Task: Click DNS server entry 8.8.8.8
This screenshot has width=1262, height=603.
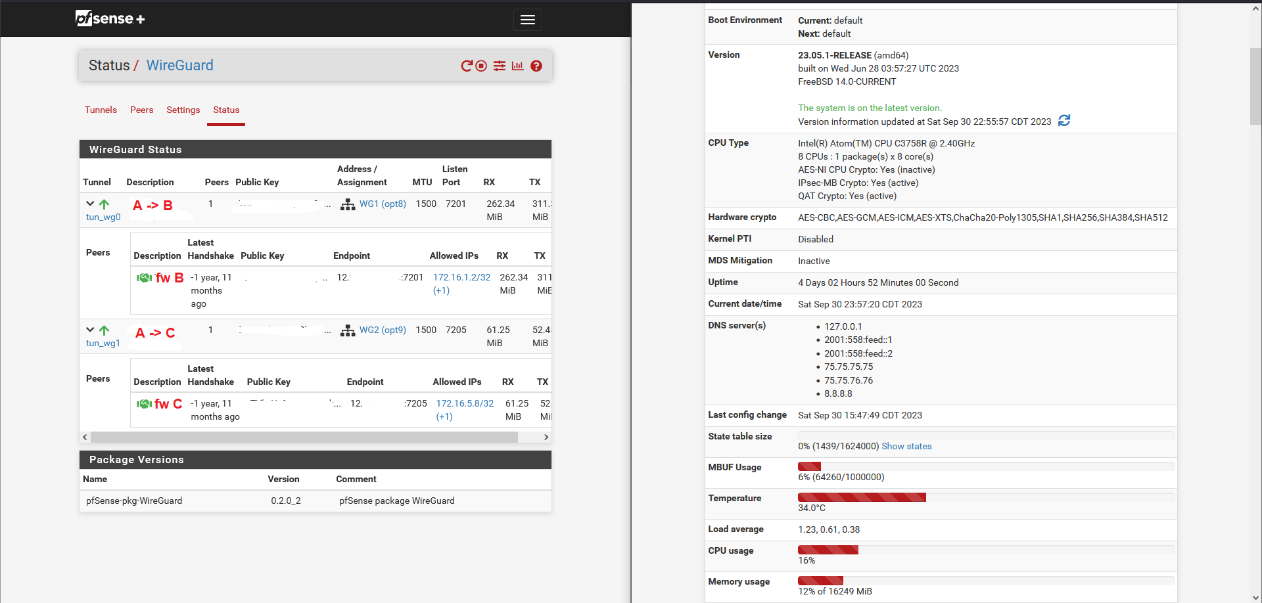Action: [838, 393]
